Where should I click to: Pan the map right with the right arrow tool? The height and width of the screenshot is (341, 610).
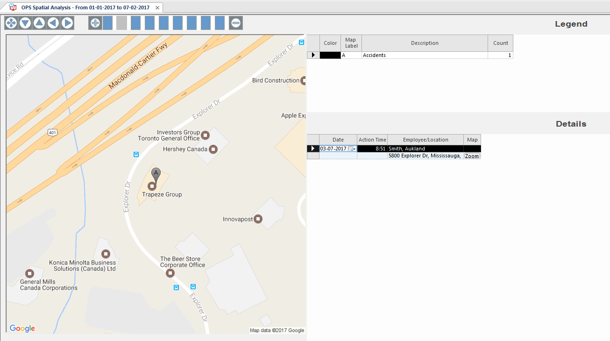click(x=67, y=22)
